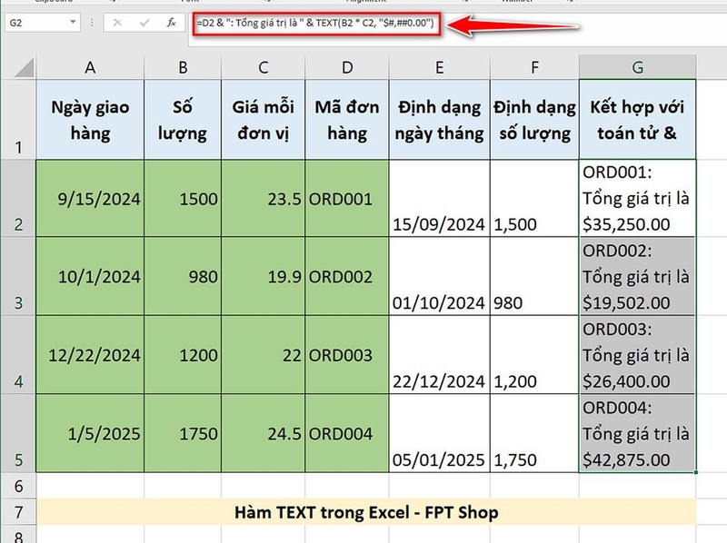727x543 pixels.
Task: Click the 'Mã đơn hàng' header cell
Action: (347, 120)
